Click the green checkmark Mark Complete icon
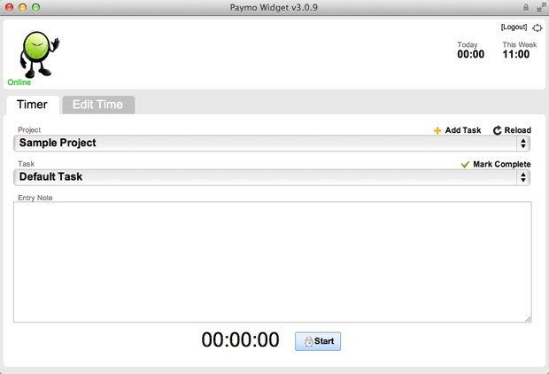The width and height of the screenshot is (549, 374). click(465, 164)
